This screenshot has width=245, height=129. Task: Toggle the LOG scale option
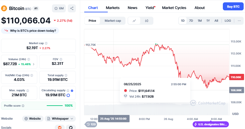click(228, 21)
